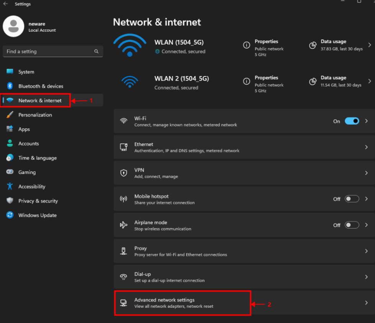The image size is (375, 323).
Task: Click the Windows Update icon in sidebar
Action: pos(10,215)
